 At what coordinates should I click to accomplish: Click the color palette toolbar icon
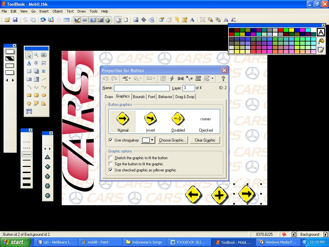pyautogui.click(x=100, y=20)
